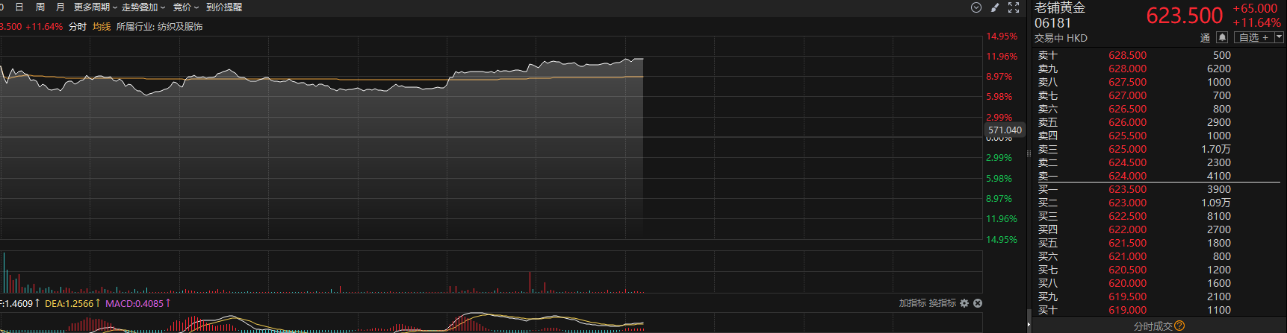Open the 自选 group dropdown arrow

click(x=1279, y=37)
